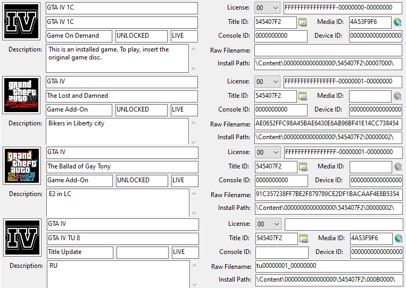This screenshot has width=406, height=288.
Task: Click the scroll-up arrow beside Bikers in Liberty city
Action: coord(193,123)
